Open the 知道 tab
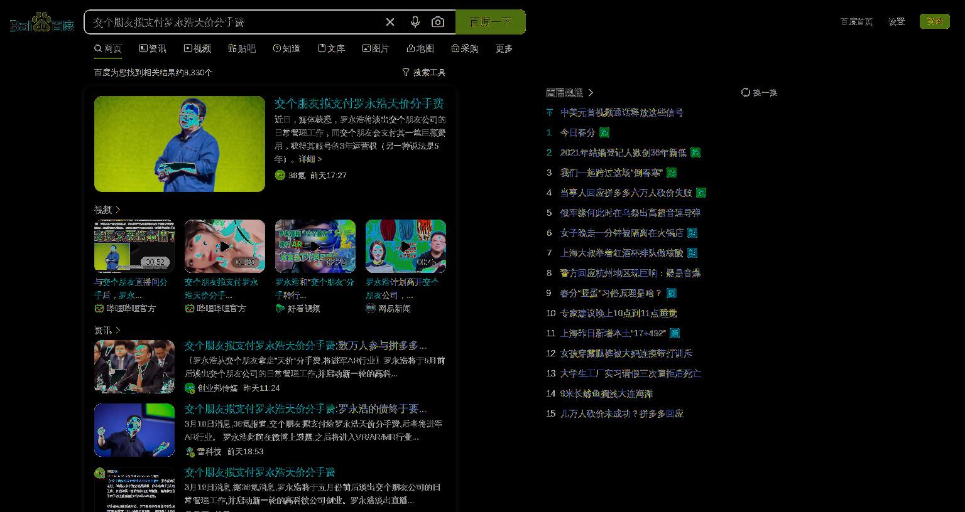Viewport: 965px width, 512px height. point(286,48)
